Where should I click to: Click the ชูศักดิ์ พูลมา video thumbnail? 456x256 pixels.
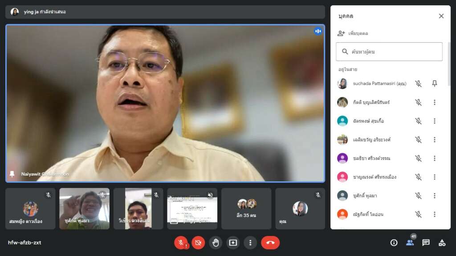84,208
